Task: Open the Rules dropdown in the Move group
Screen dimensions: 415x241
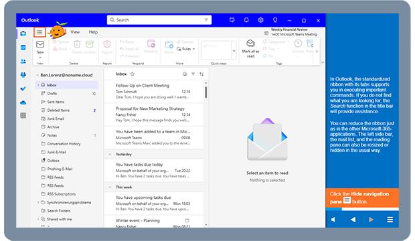Action: pyautogui.click(x=186, y=49)
